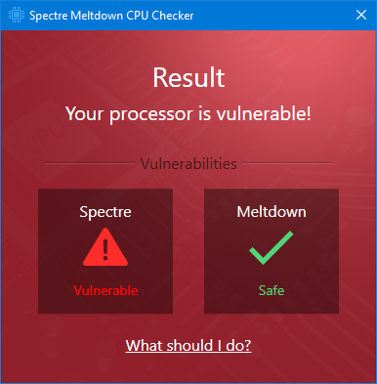Click the divider line right of Vulnerabilities

click(x=287, y=163)
